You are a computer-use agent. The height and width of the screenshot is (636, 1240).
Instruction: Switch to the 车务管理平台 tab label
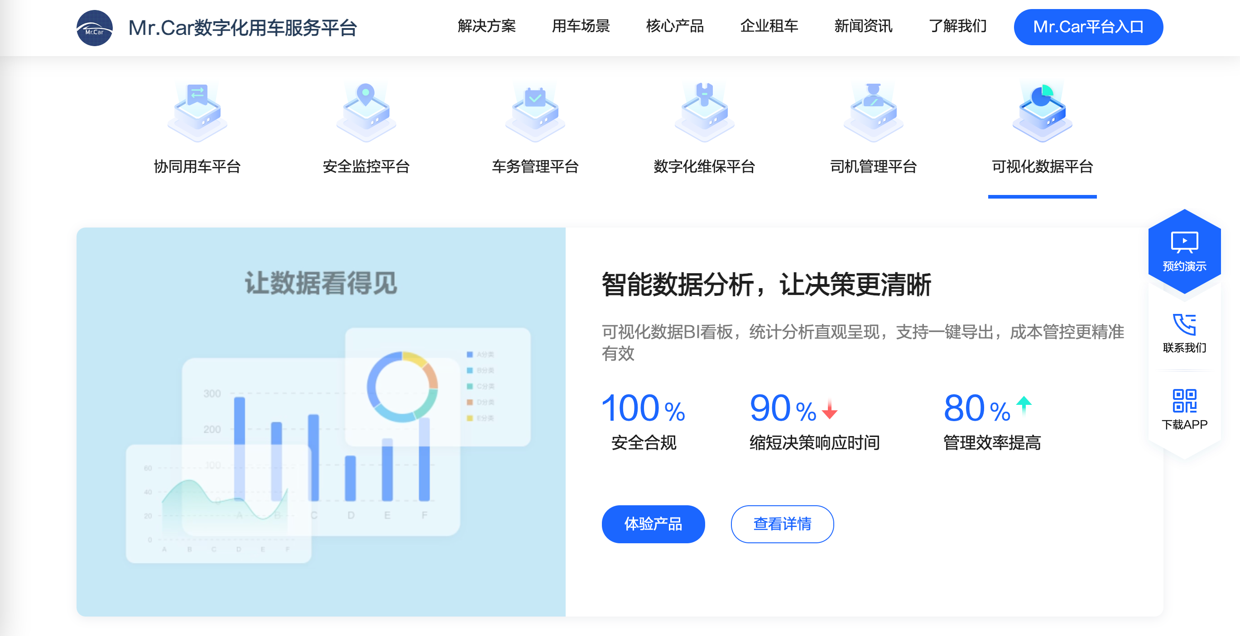pos(535,166)
